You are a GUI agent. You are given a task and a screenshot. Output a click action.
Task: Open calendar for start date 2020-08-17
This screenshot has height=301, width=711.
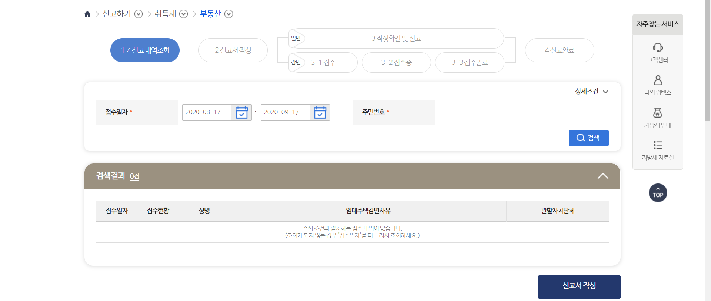click(x=241, y=112)
